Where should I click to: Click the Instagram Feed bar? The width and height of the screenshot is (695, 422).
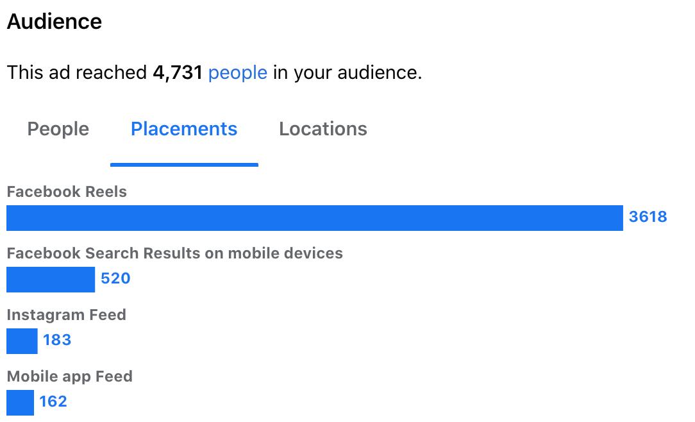22,341
